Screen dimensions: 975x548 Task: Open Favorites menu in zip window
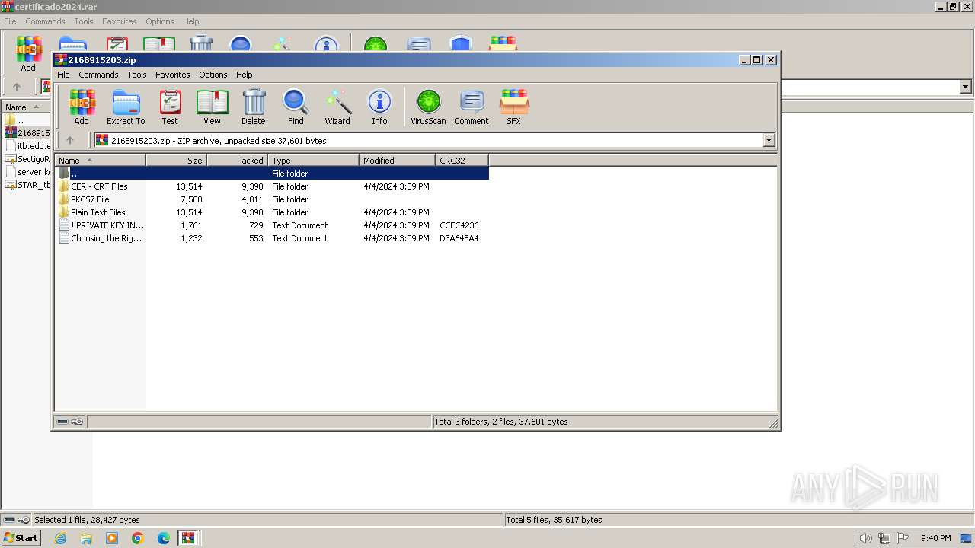coord(173,75)
